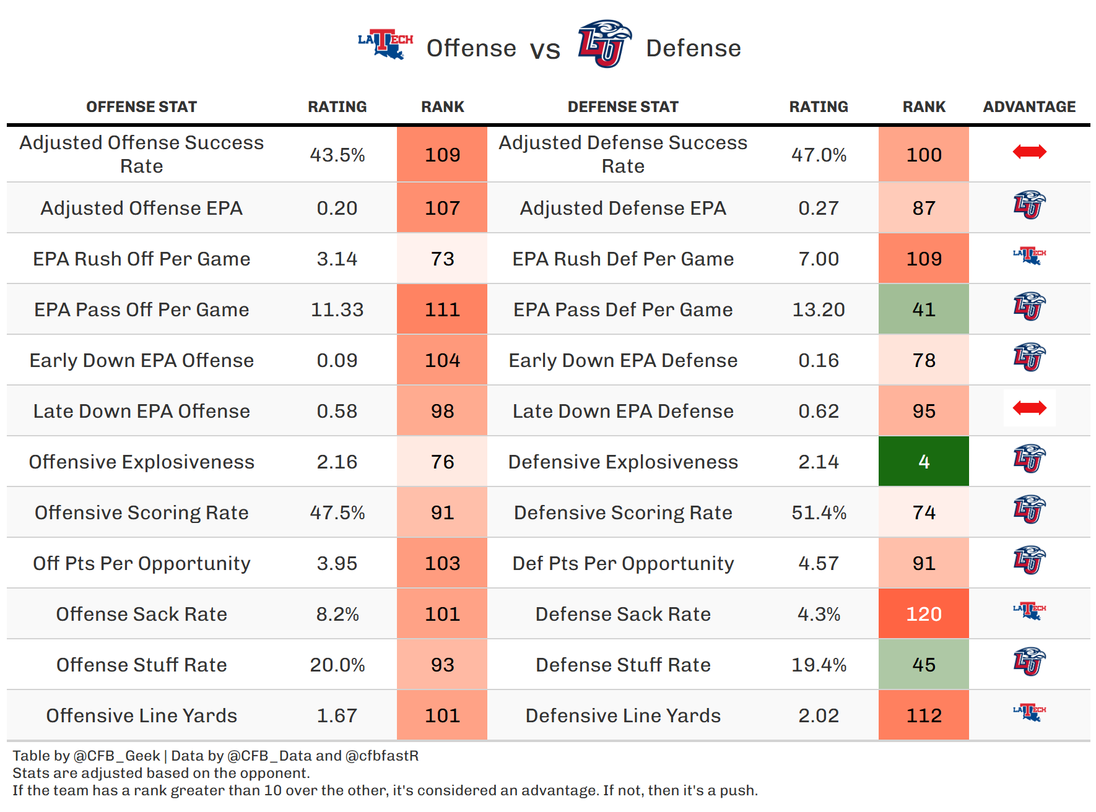Click LA Tech advantage logo in Line Yards row
Viewport: 1096px width, 812px height.
[x=1029, y=712]
